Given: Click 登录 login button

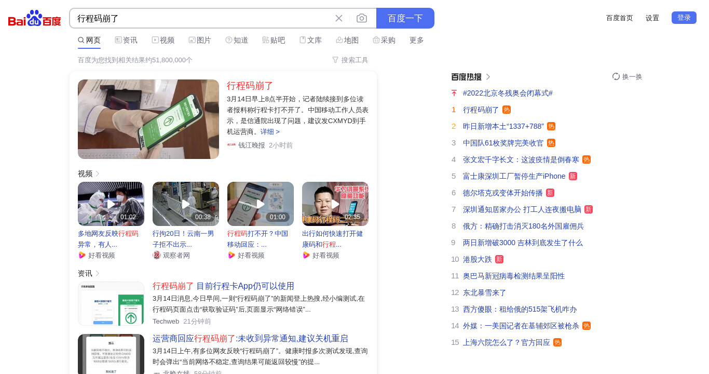Looking at the screenshot, I should click(684, 18).
